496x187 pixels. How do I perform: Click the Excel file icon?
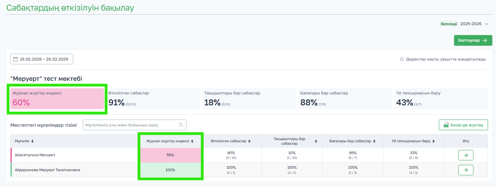pos(446,125)
